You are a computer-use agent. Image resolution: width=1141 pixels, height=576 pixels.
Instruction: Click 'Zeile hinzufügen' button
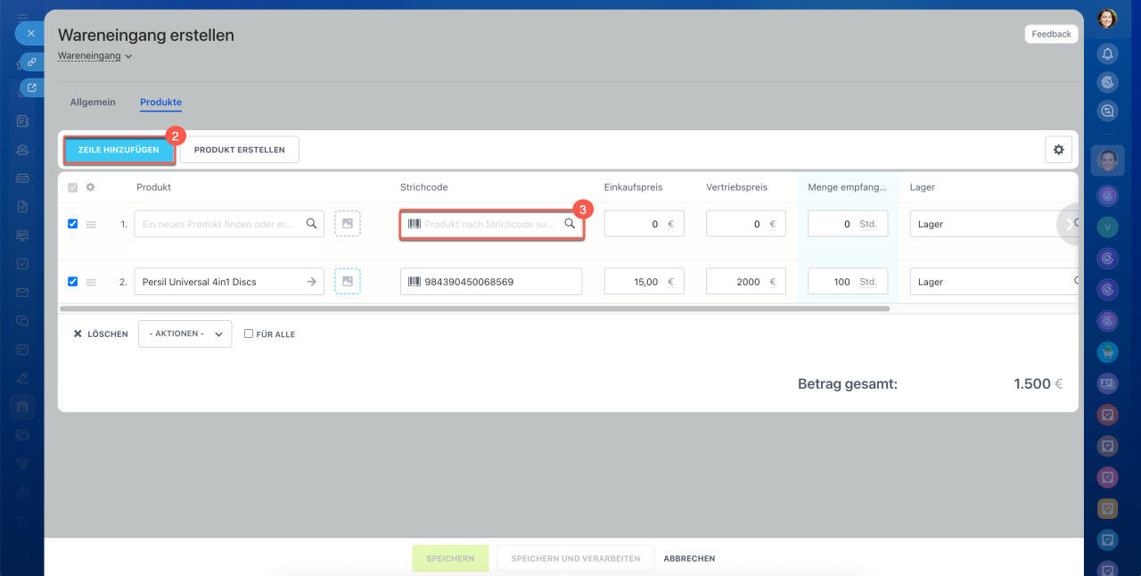click(119, 150)
